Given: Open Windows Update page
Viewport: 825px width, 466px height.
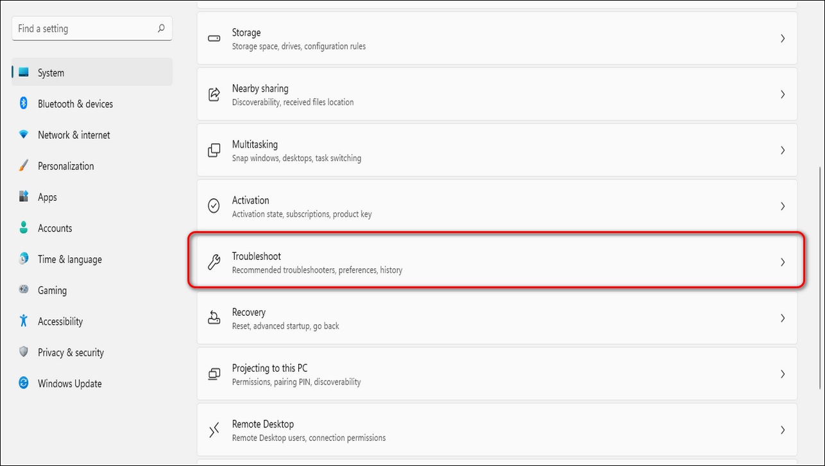Looking at the screenshot, I should pyautogui.click(x=69, y=384).
